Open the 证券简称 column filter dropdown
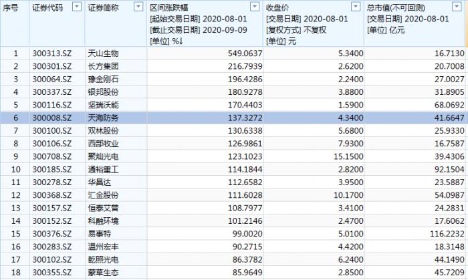The height and width of the screenshot is (280, 468). [138, 7]
